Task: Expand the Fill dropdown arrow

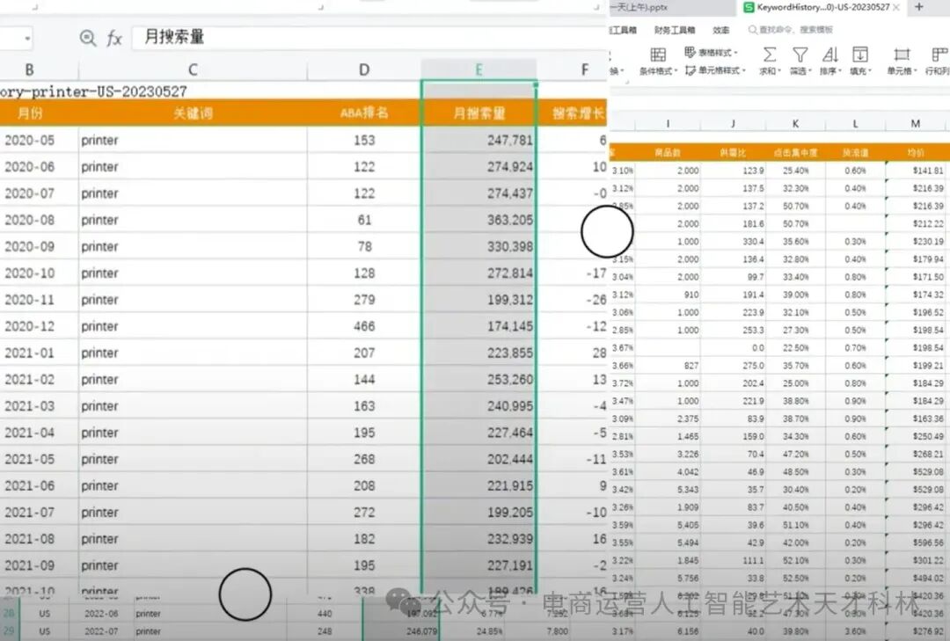Action: (x=871, y=71)
